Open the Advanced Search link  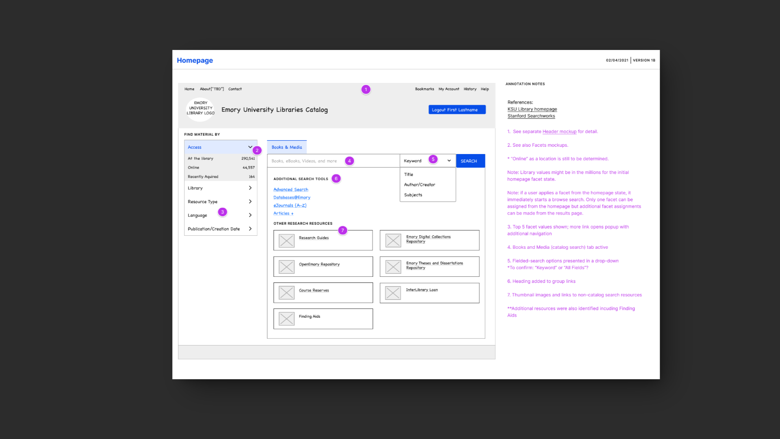click(x=290, y=190)
